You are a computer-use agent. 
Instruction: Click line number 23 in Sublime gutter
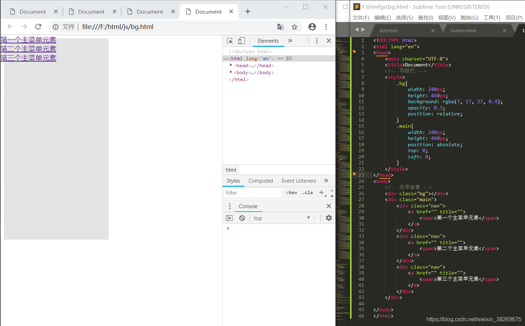361,175
